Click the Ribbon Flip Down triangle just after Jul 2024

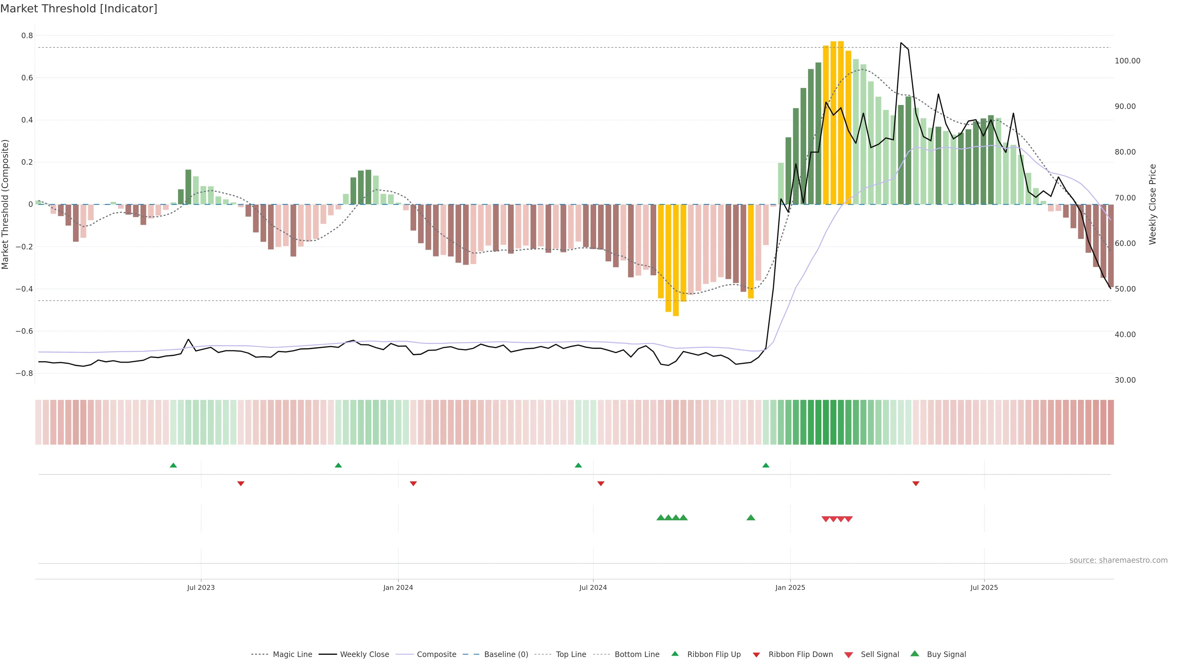click(x=601, y=483)
